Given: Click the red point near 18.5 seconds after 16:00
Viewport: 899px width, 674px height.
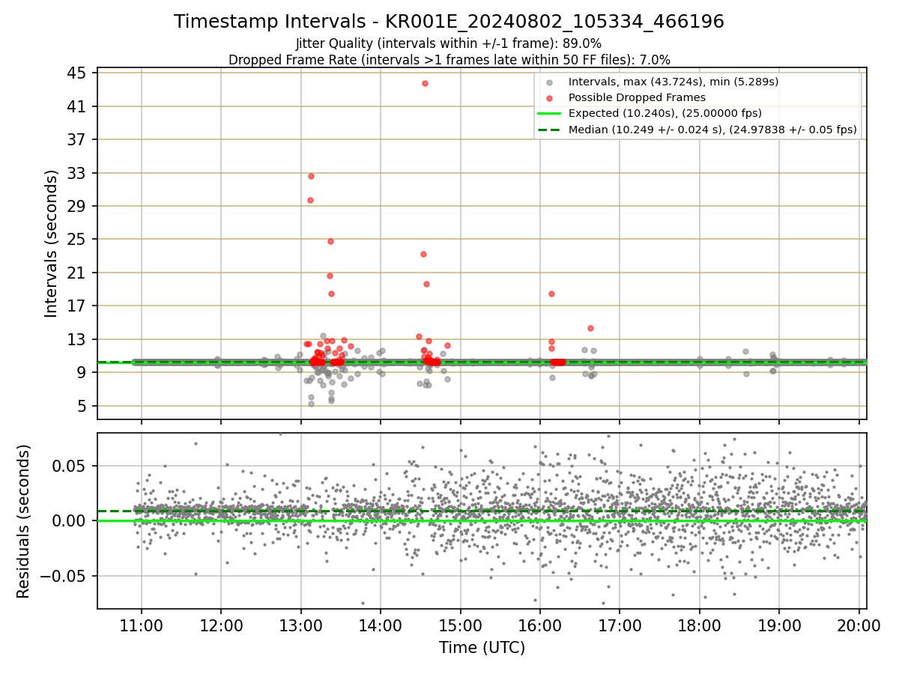Looking at the screenshot, I should pos(551,294).
